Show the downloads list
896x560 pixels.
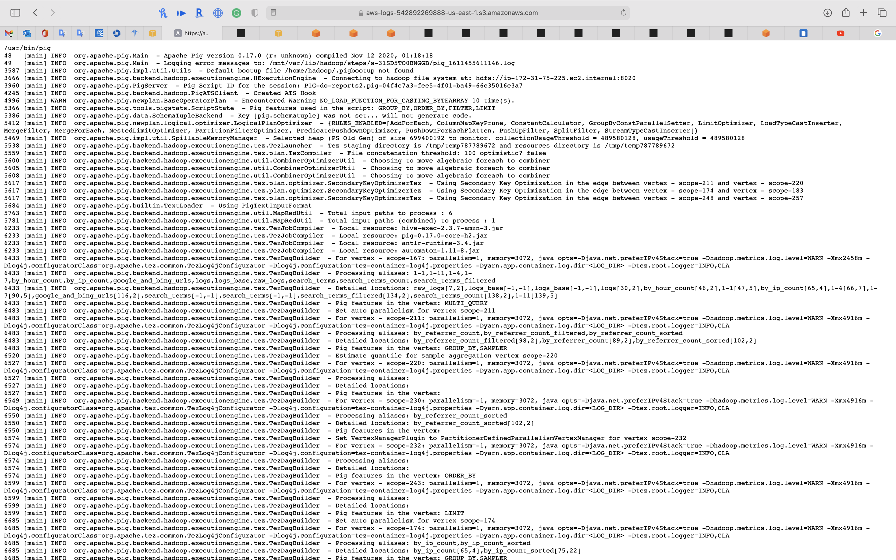pyautogui.click(x=827, y=13)
